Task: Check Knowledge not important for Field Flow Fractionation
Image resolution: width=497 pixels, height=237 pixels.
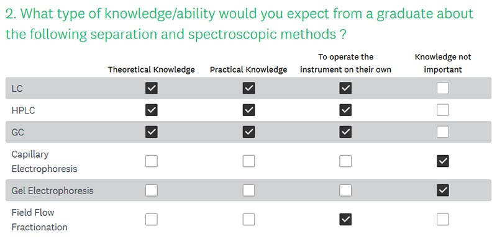Action: click(443, 219)
